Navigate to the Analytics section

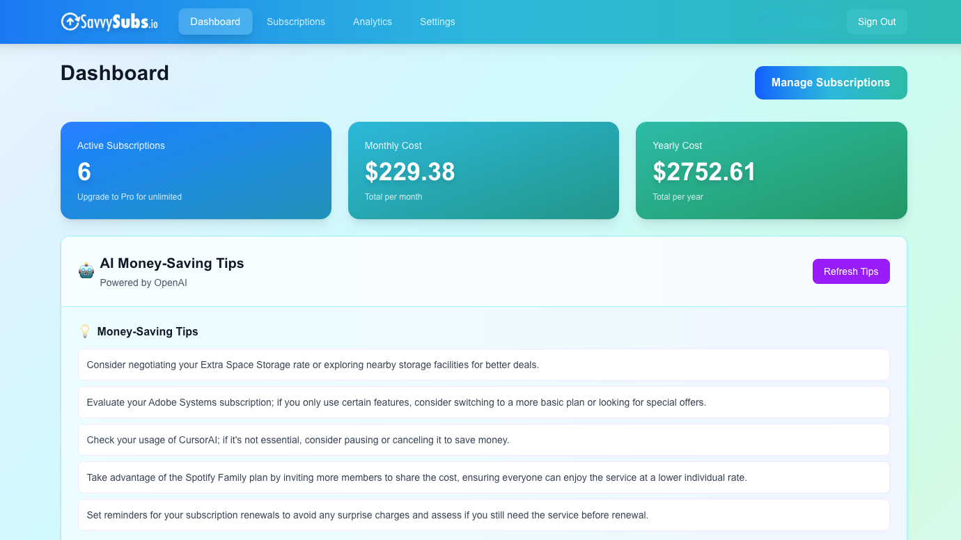click(x=372, y=22)
